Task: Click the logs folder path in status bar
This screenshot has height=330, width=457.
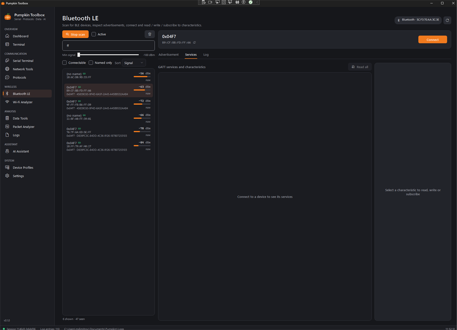Action: coord(94,329)
